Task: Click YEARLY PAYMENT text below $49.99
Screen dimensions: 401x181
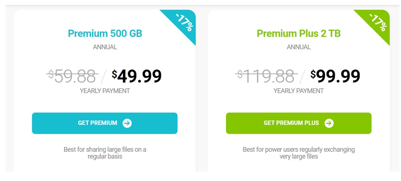Action: point(105,91)
